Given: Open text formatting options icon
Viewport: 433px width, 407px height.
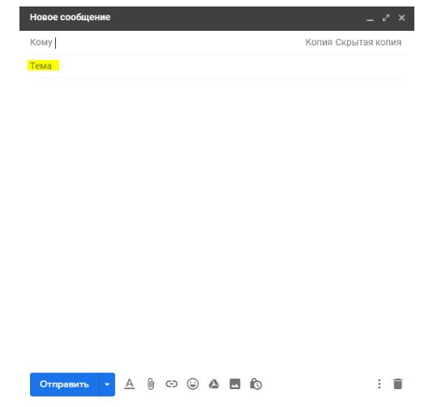Looking at the screenshot, I should pos(129,384).
